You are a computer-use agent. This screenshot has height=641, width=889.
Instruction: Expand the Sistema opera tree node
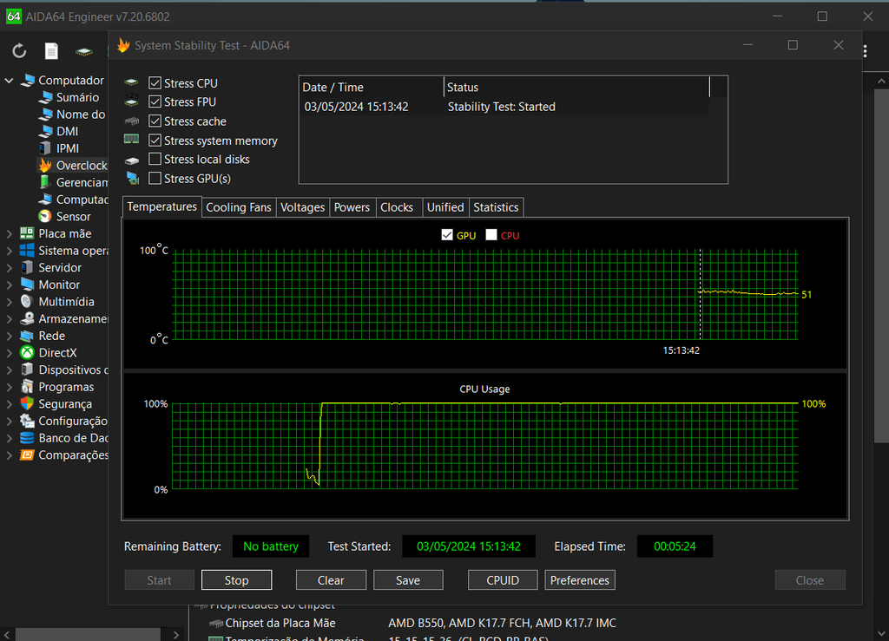9,251
